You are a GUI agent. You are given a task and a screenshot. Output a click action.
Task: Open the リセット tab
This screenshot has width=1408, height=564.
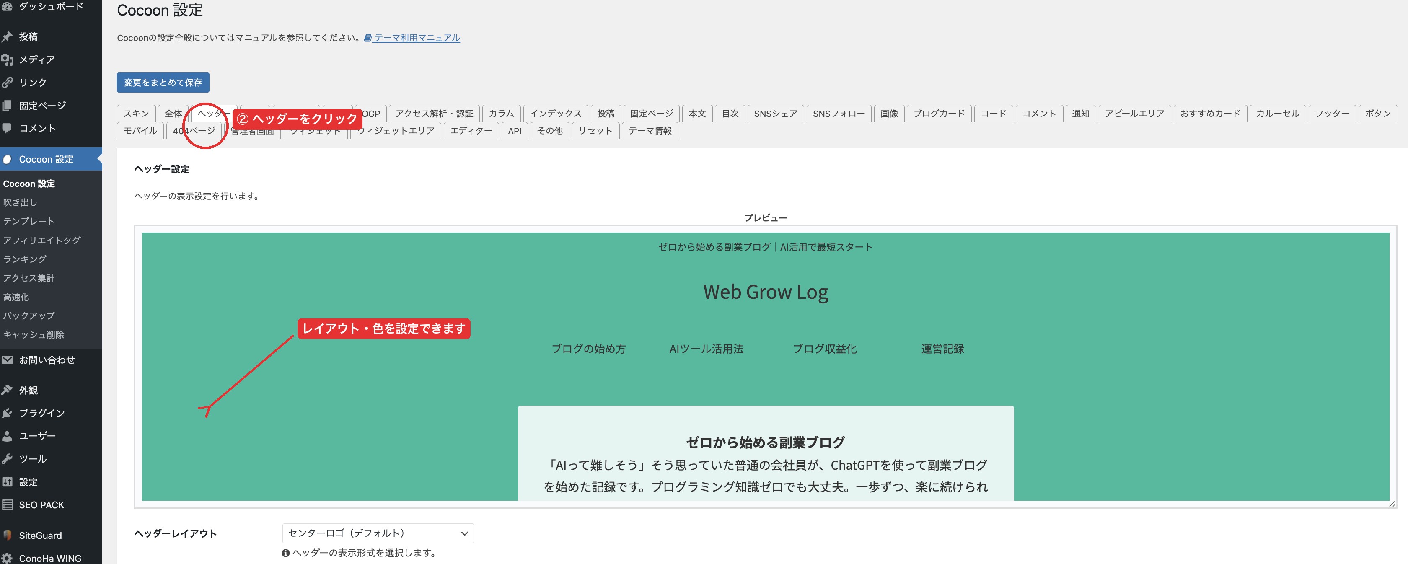pyautogui.click(x=595, y=131)
